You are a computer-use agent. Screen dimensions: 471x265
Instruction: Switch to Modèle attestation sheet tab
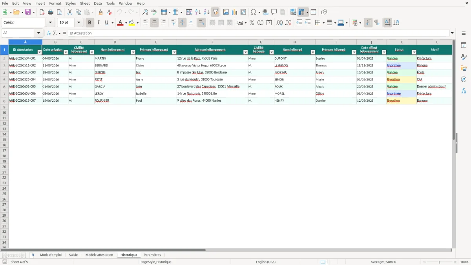99,255
